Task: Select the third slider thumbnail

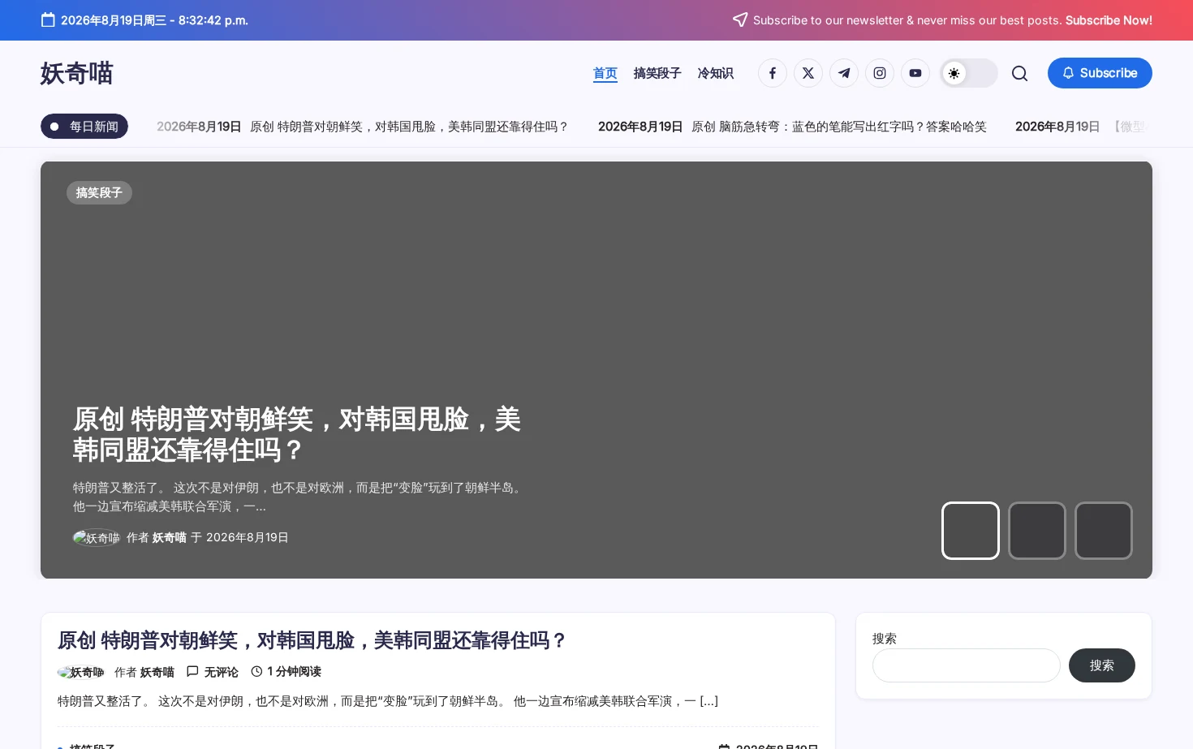Action: tap(1104, 531)
